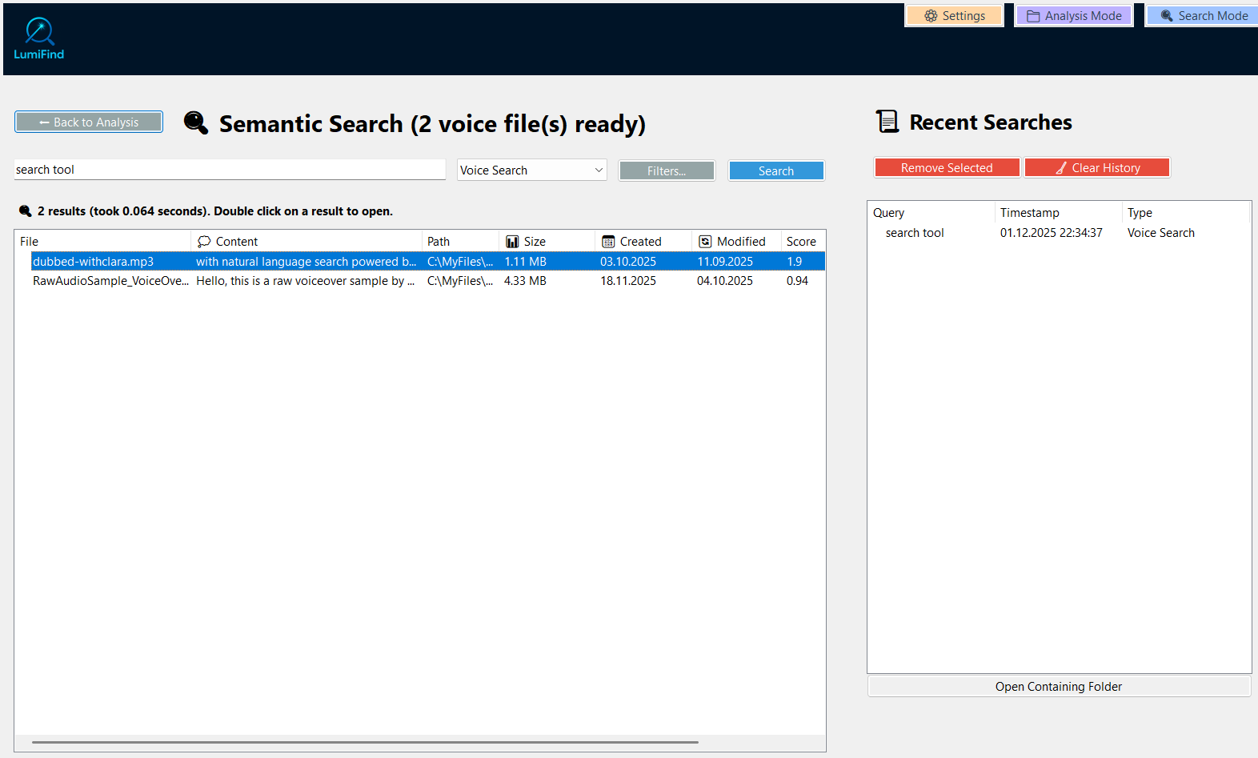Screen dimensions: 1258x758
Task: Switch to Search Mode
Action: click(1203, 16)
